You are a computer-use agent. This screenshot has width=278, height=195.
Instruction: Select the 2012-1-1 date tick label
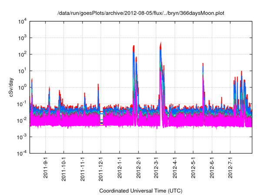pos(120,169)
